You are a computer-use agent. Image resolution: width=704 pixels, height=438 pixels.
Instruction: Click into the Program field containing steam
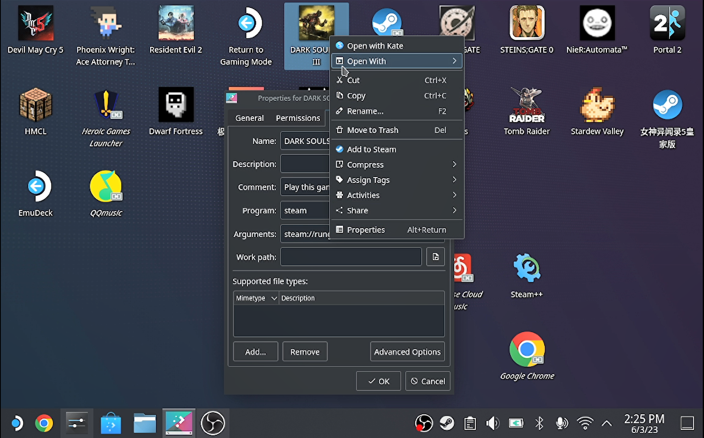305,210
